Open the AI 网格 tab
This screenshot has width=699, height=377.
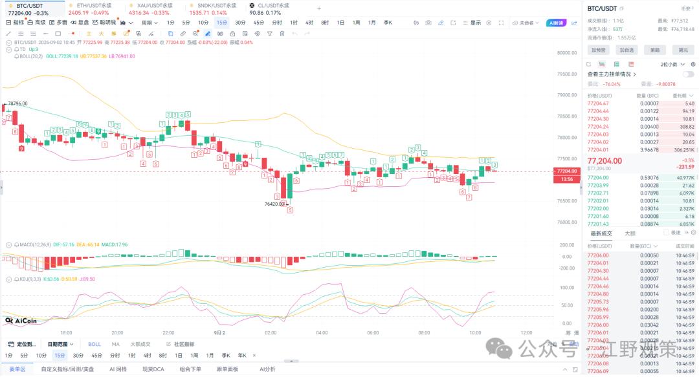[x=118, y=369]
